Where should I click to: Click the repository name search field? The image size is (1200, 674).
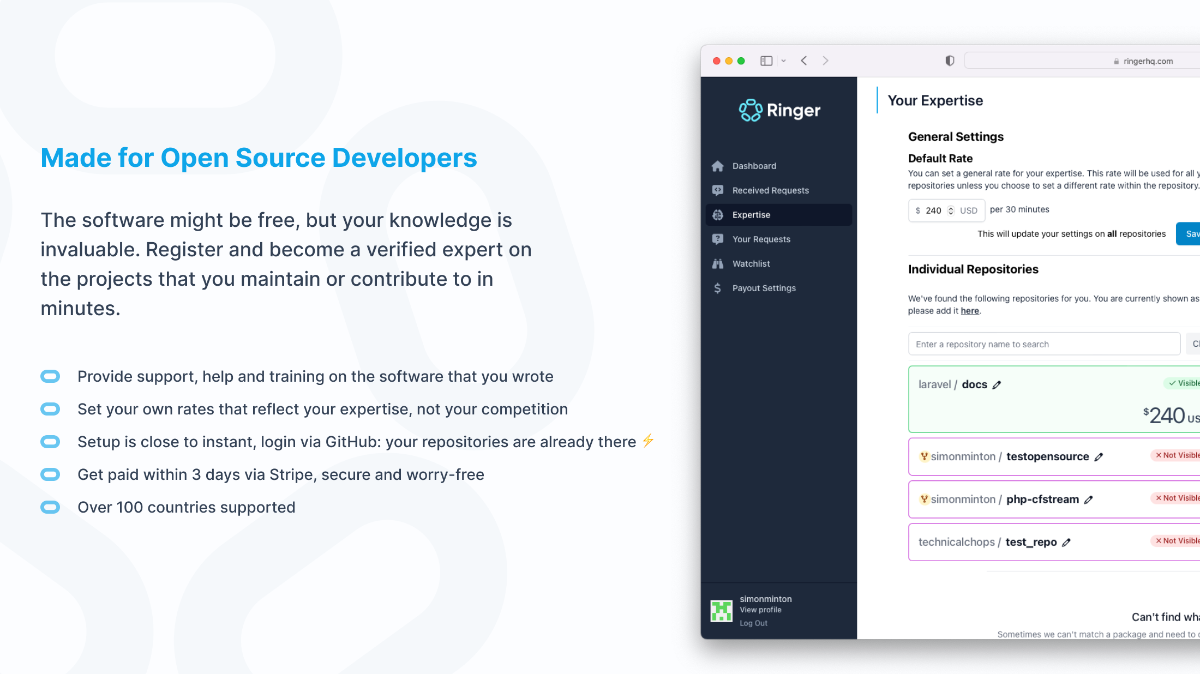click(x=1044, y=344)
